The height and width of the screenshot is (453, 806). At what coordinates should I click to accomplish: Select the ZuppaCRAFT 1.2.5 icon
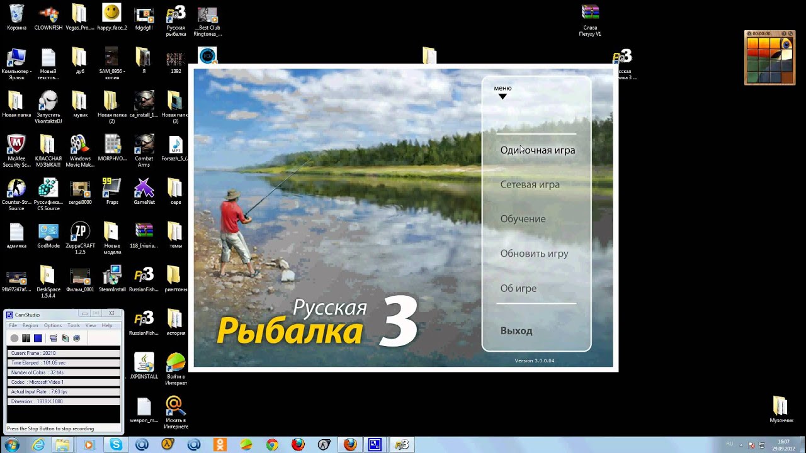pyautogui.click(x=80, y=238)
